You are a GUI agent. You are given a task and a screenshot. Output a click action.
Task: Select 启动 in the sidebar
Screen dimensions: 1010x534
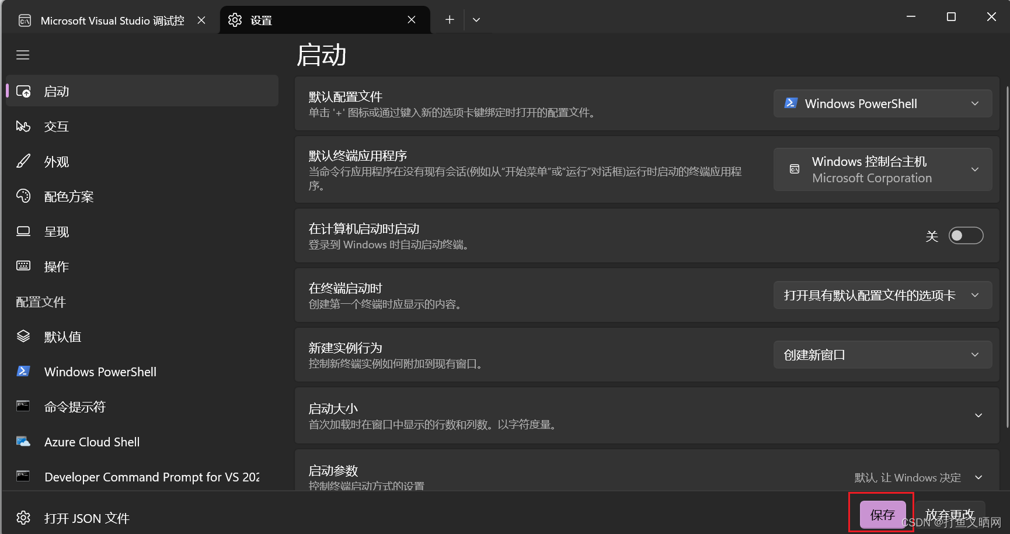pos(142,91)
